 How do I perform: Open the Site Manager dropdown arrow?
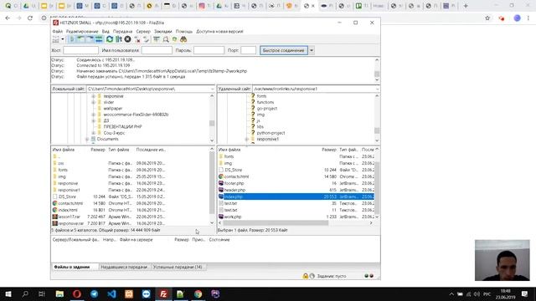pos(63,39)
